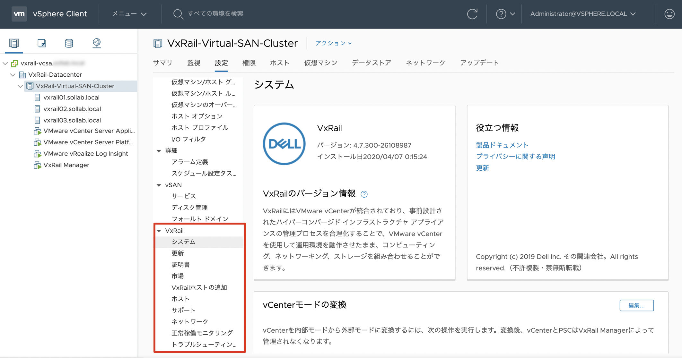Select スケジュール設定タス... under 詳細

[x=204, y=173]
